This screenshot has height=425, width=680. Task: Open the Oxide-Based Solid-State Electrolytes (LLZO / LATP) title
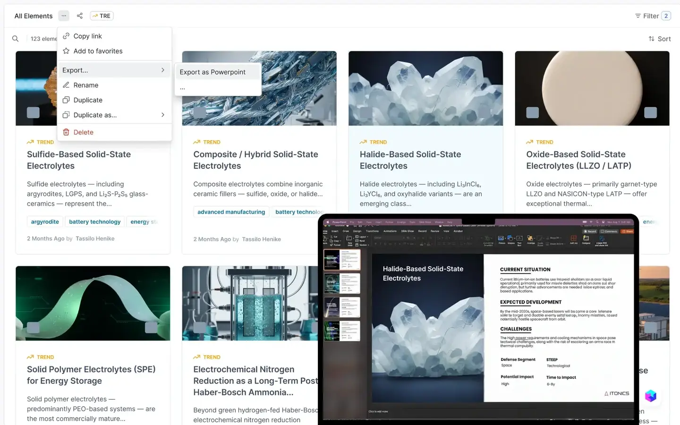[578, 160]
